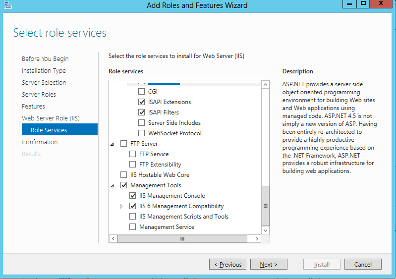Select the Management Service label
The width and height of the screenshot is (396, 279).
pyautogui.click(x=167, y=227)
